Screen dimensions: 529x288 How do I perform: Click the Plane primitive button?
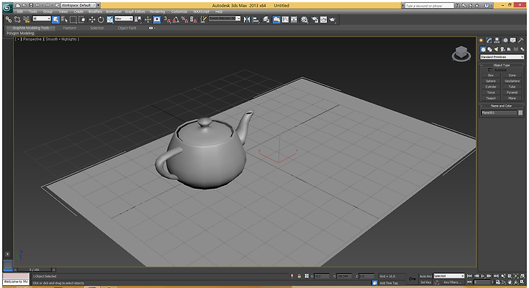click(x=512, y=98)
